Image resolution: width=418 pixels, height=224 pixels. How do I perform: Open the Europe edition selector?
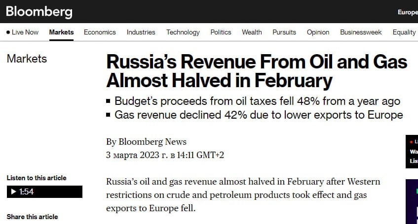click(407, 12)
